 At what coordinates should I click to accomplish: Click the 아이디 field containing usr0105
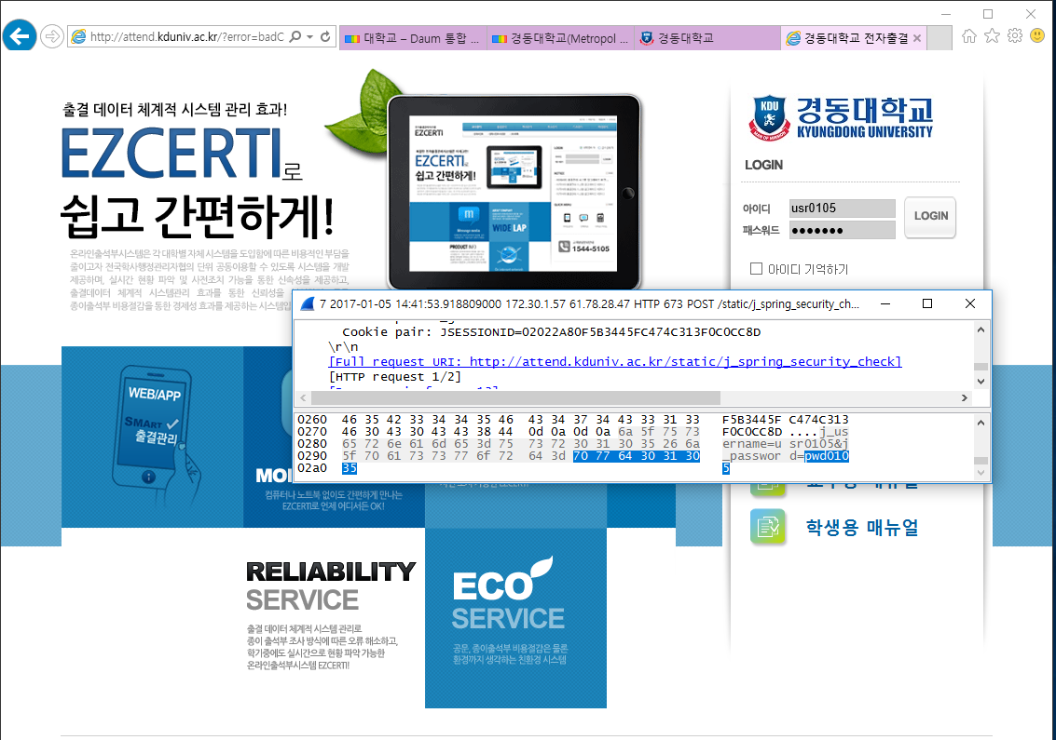(x=842, y=209)
